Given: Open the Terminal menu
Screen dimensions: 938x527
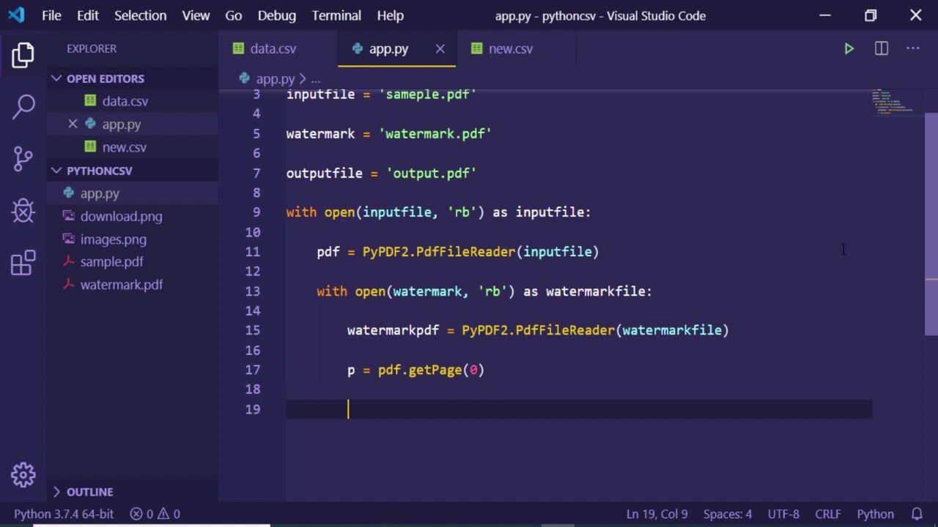Looking at the screenshot, I should coord(336,15).
